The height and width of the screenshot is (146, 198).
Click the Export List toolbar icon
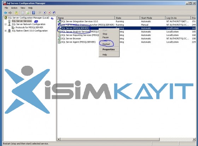coord(28,13)
